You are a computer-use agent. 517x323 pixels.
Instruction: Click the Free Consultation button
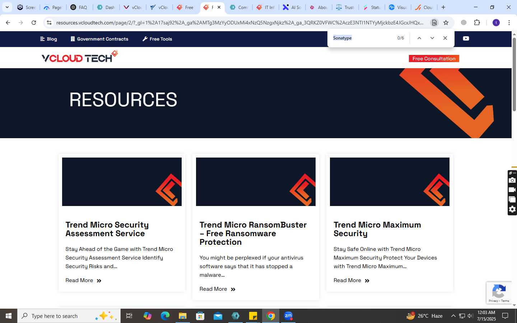[x=434, y=58]
